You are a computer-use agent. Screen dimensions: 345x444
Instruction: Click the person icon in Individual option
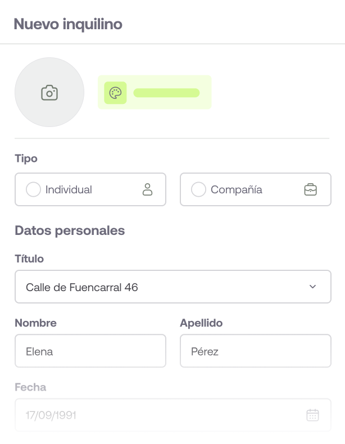point(148,189)
